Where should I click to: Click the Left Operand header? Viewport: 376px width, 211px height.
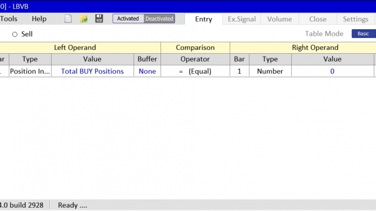[75, 48]
